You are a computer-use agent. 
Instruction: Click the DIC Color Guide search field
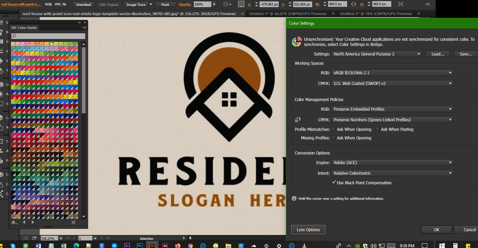pyautogui.click(x=48, y=36)
